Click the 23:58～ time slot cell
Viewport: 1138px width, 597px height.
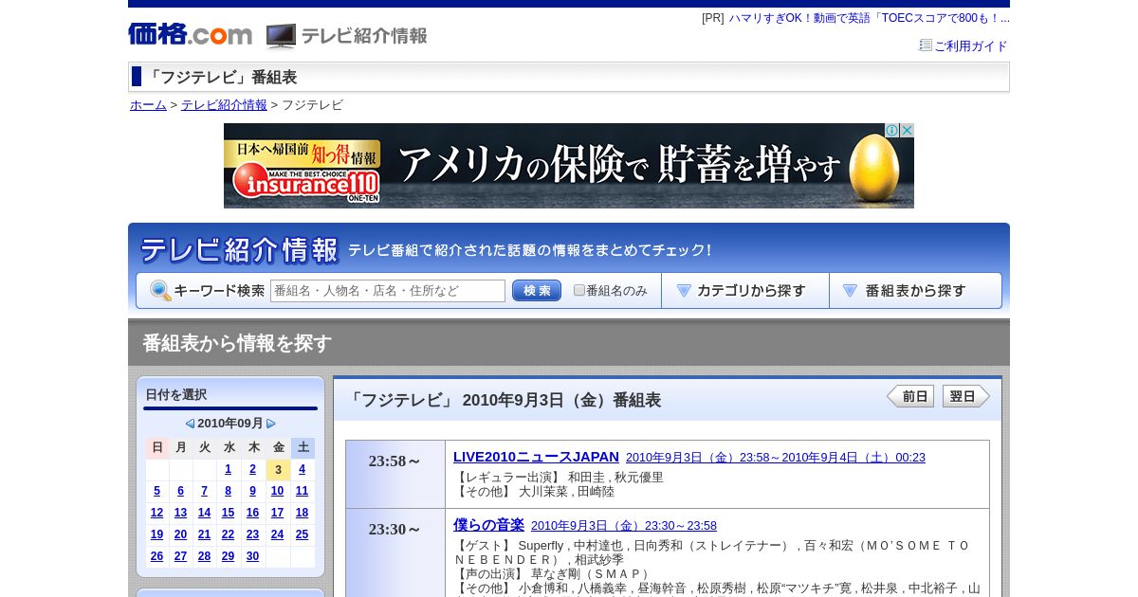click(395, 474)
